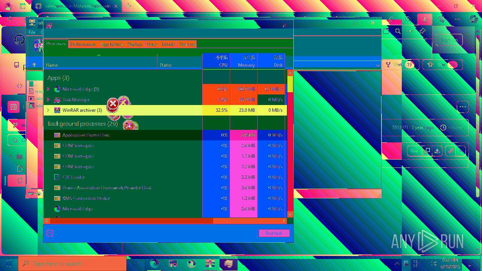Open the App history tab
Image resolution: width=482 pixels, height=271 pixels.
tap(111, 44)
